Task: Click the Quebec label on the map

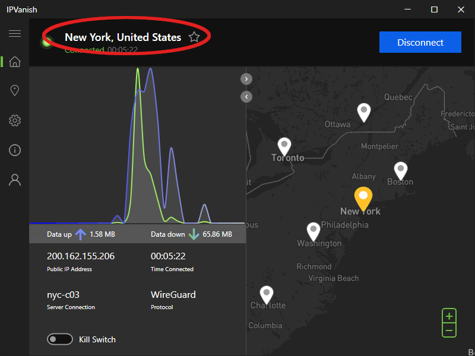Action: (x=398, y=97)
